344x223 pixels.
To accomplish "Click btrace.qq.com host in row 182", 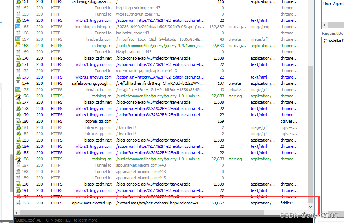I will coord(98,134).
